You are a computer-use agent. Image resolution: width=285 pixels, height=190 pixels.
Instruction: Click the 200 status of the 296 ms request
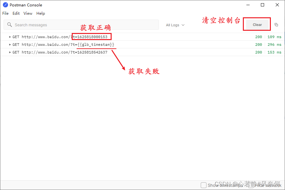coord(259,45)
